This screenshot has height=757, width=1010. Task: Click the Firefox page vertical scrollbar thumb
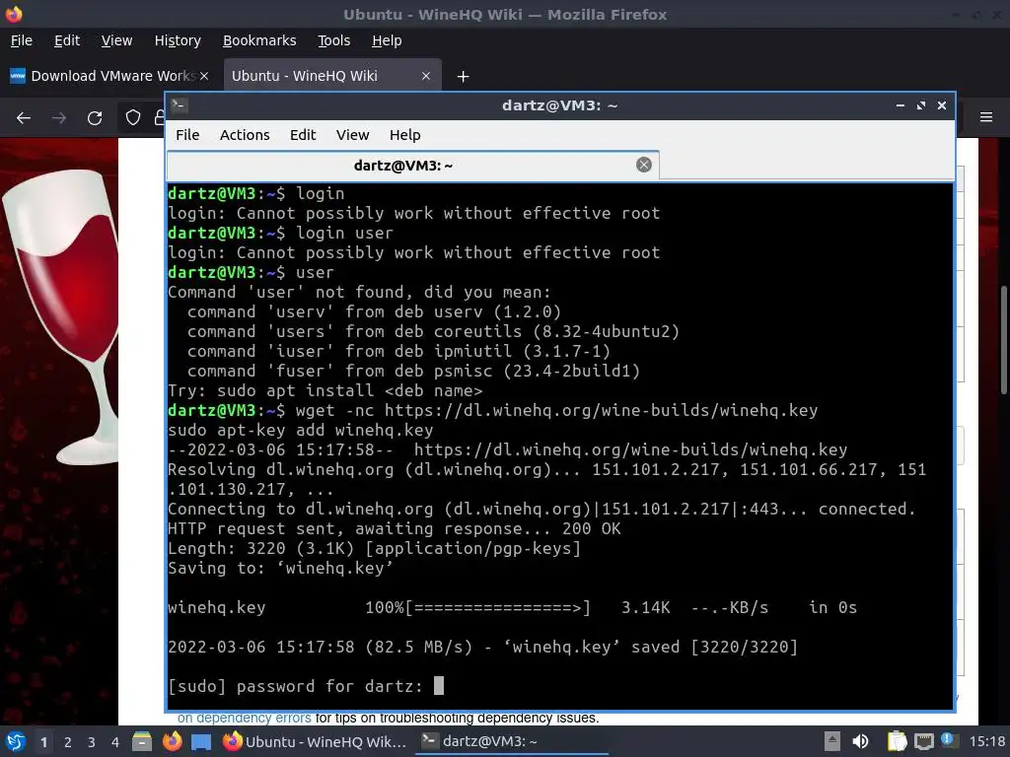pos(1003,340)
